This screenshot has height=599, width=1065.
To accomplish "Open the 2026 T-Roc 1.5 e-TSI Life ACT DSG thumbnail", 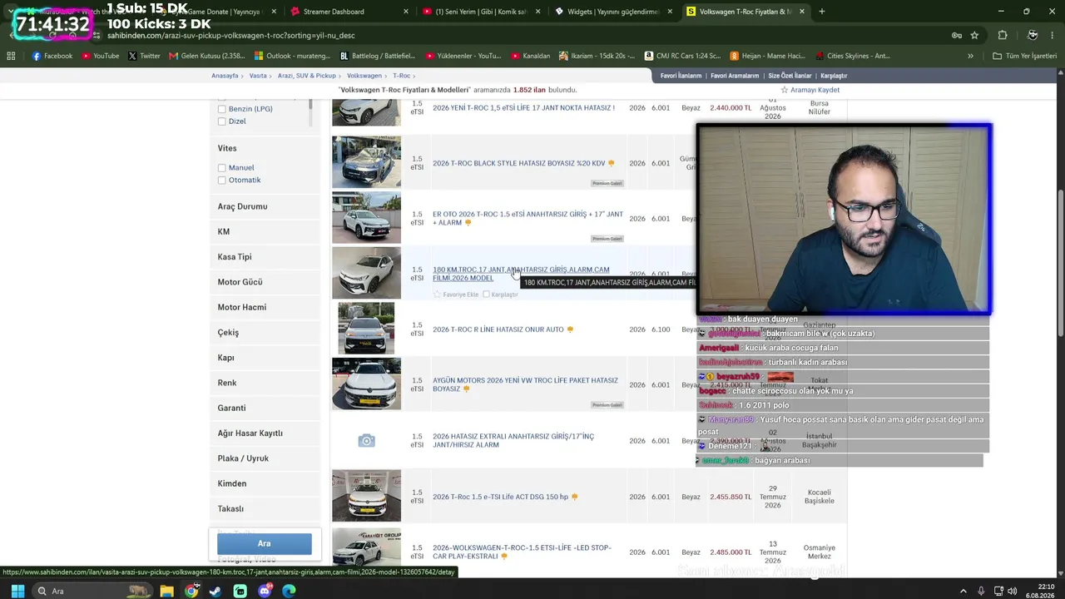I will pos(366,496).
